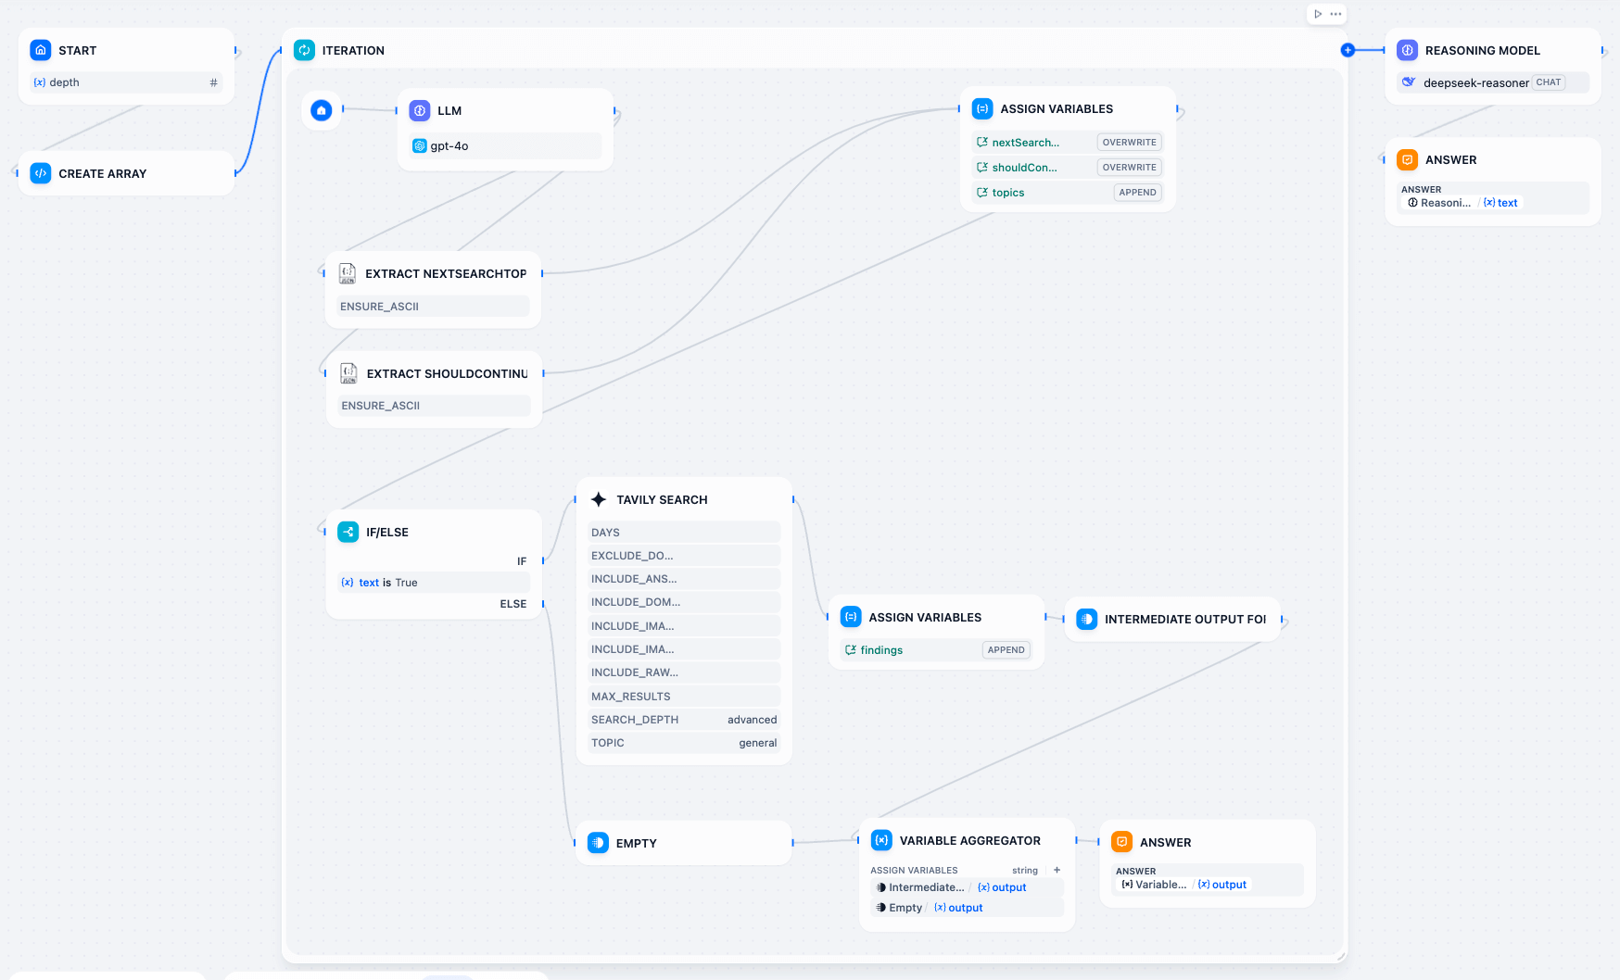Click the Variable Aggregator icon

pyautogui.click(x=882, y=840)
